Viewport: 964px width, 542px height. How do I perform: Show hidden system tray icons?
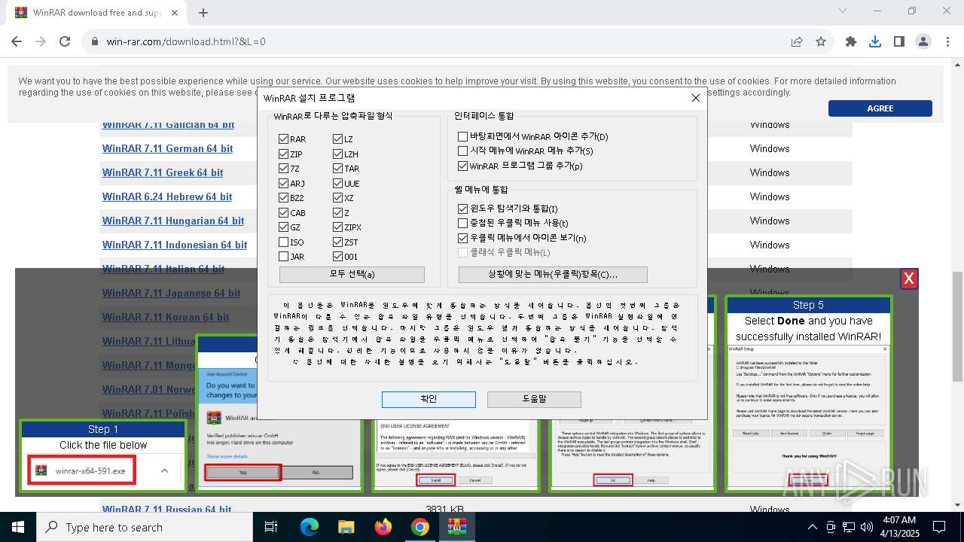coord(812,527)
